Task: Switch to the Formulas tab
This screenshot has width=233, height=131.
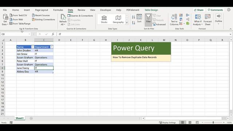Action: [58, 10]
